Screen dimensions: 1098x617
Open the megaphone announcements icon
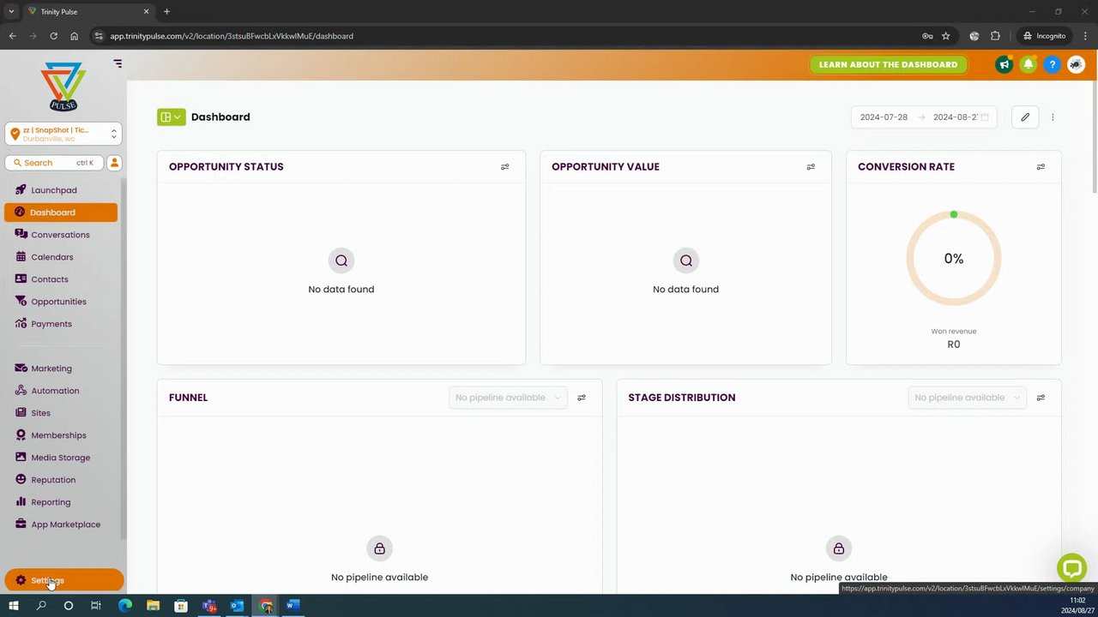coord(1004,64)
